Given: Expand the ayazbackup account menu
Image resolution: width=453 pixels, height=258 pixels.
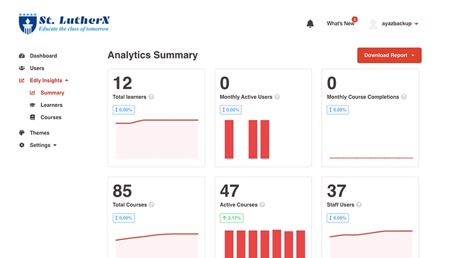Looking at the screenshot, I should click(x=400, y=24).
